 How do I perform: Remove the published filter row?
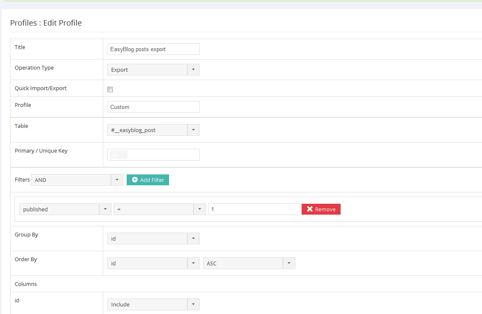click(321, 209)
